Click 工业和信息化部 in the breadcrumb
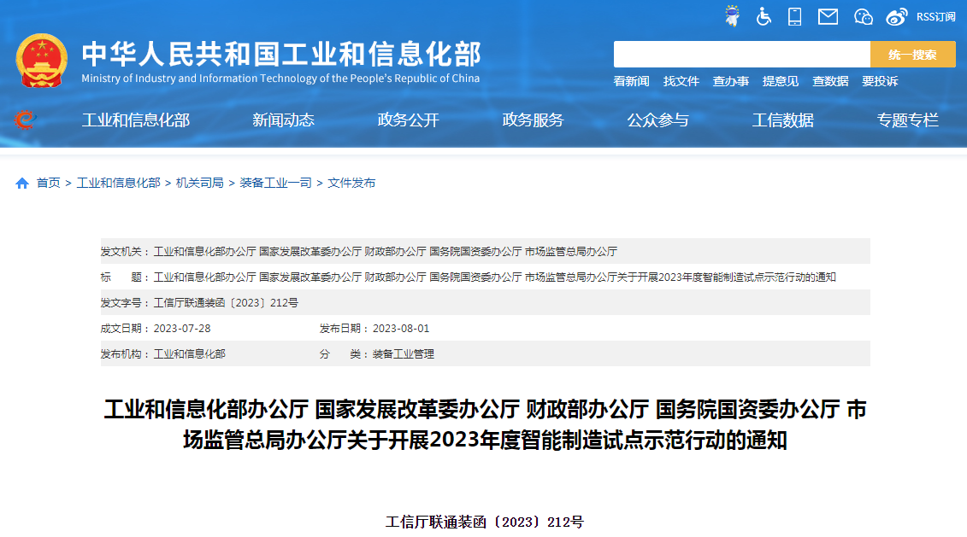 tap(118, 183)
